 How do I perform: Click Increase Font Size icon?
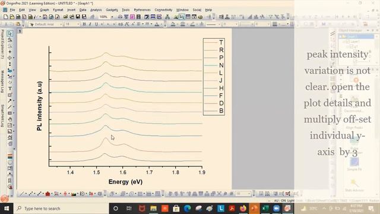click(x=126, y=24)
